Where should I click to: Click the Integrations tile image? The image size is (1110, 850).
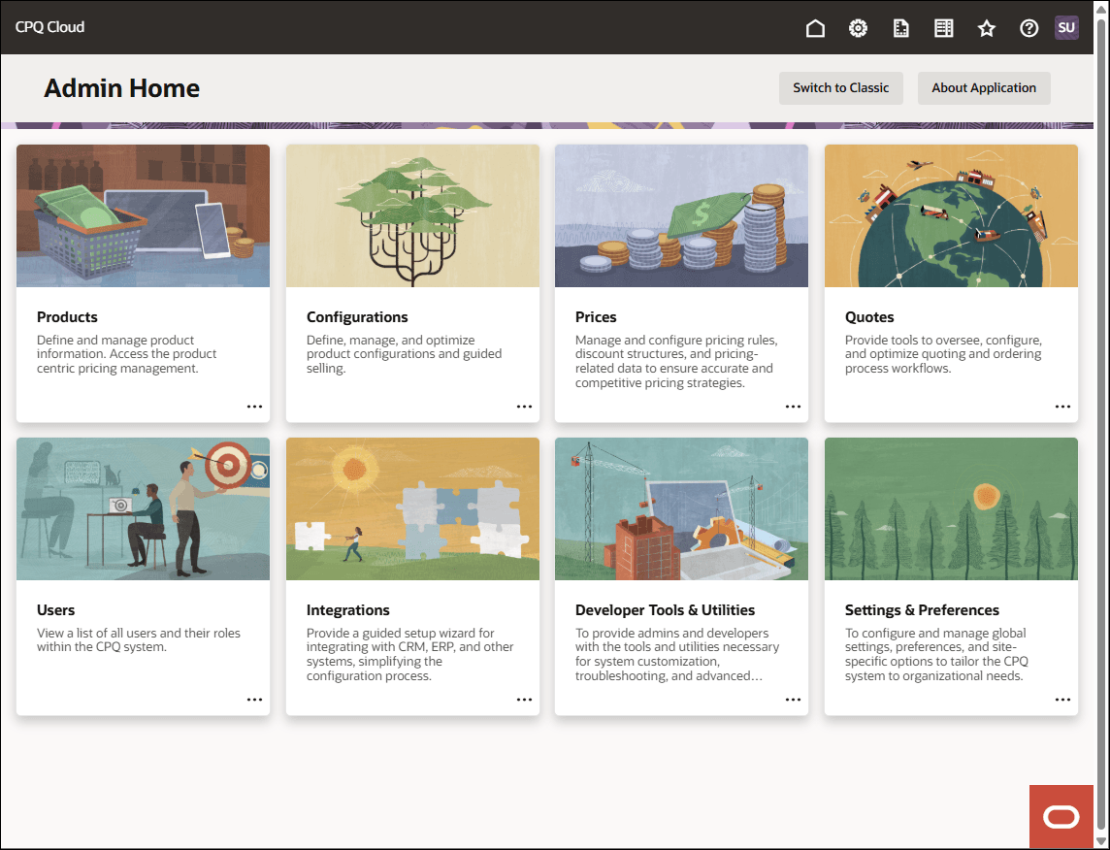pyautogui.click(x=412, y=508)
